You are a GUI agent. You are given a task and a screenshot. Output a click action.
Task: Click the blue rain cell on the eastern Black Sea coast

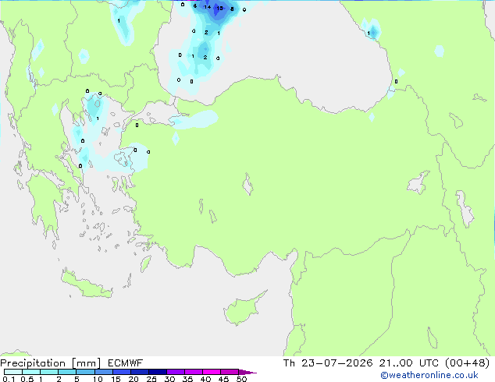click(x=374, y=31)
